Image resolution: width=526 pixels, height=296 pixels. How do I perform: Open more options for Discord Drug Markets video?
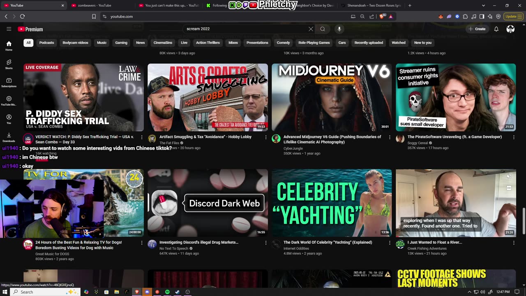coord(265,243)
